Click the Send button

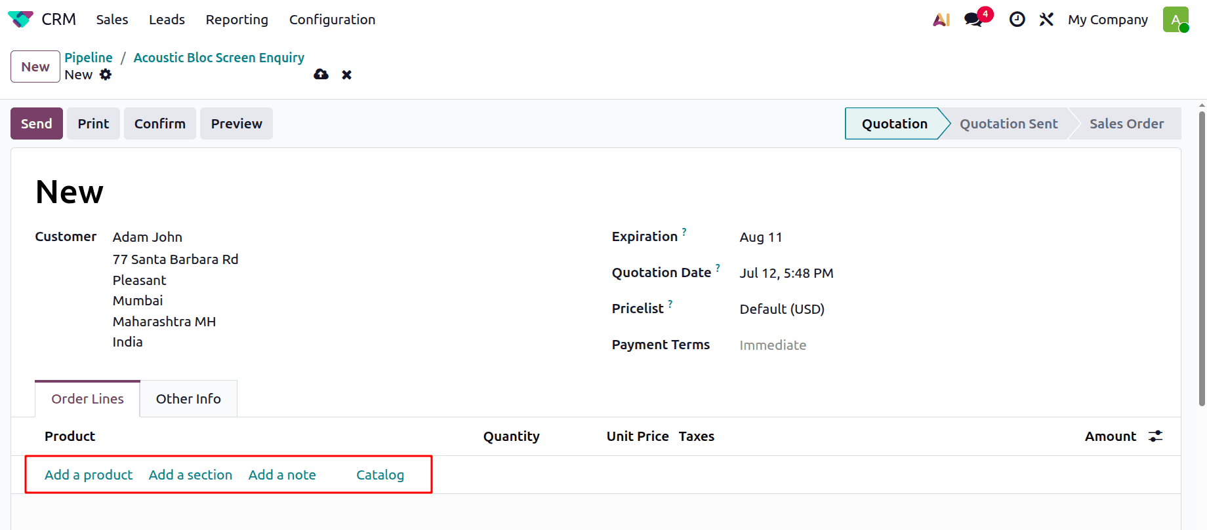tap(37, 124)
